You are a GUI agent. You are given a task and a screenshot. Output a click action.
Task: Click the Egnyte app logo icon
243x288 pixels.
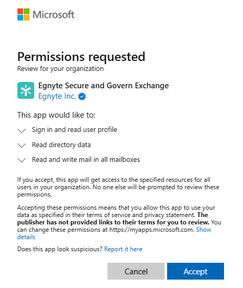tap(26, 90)
